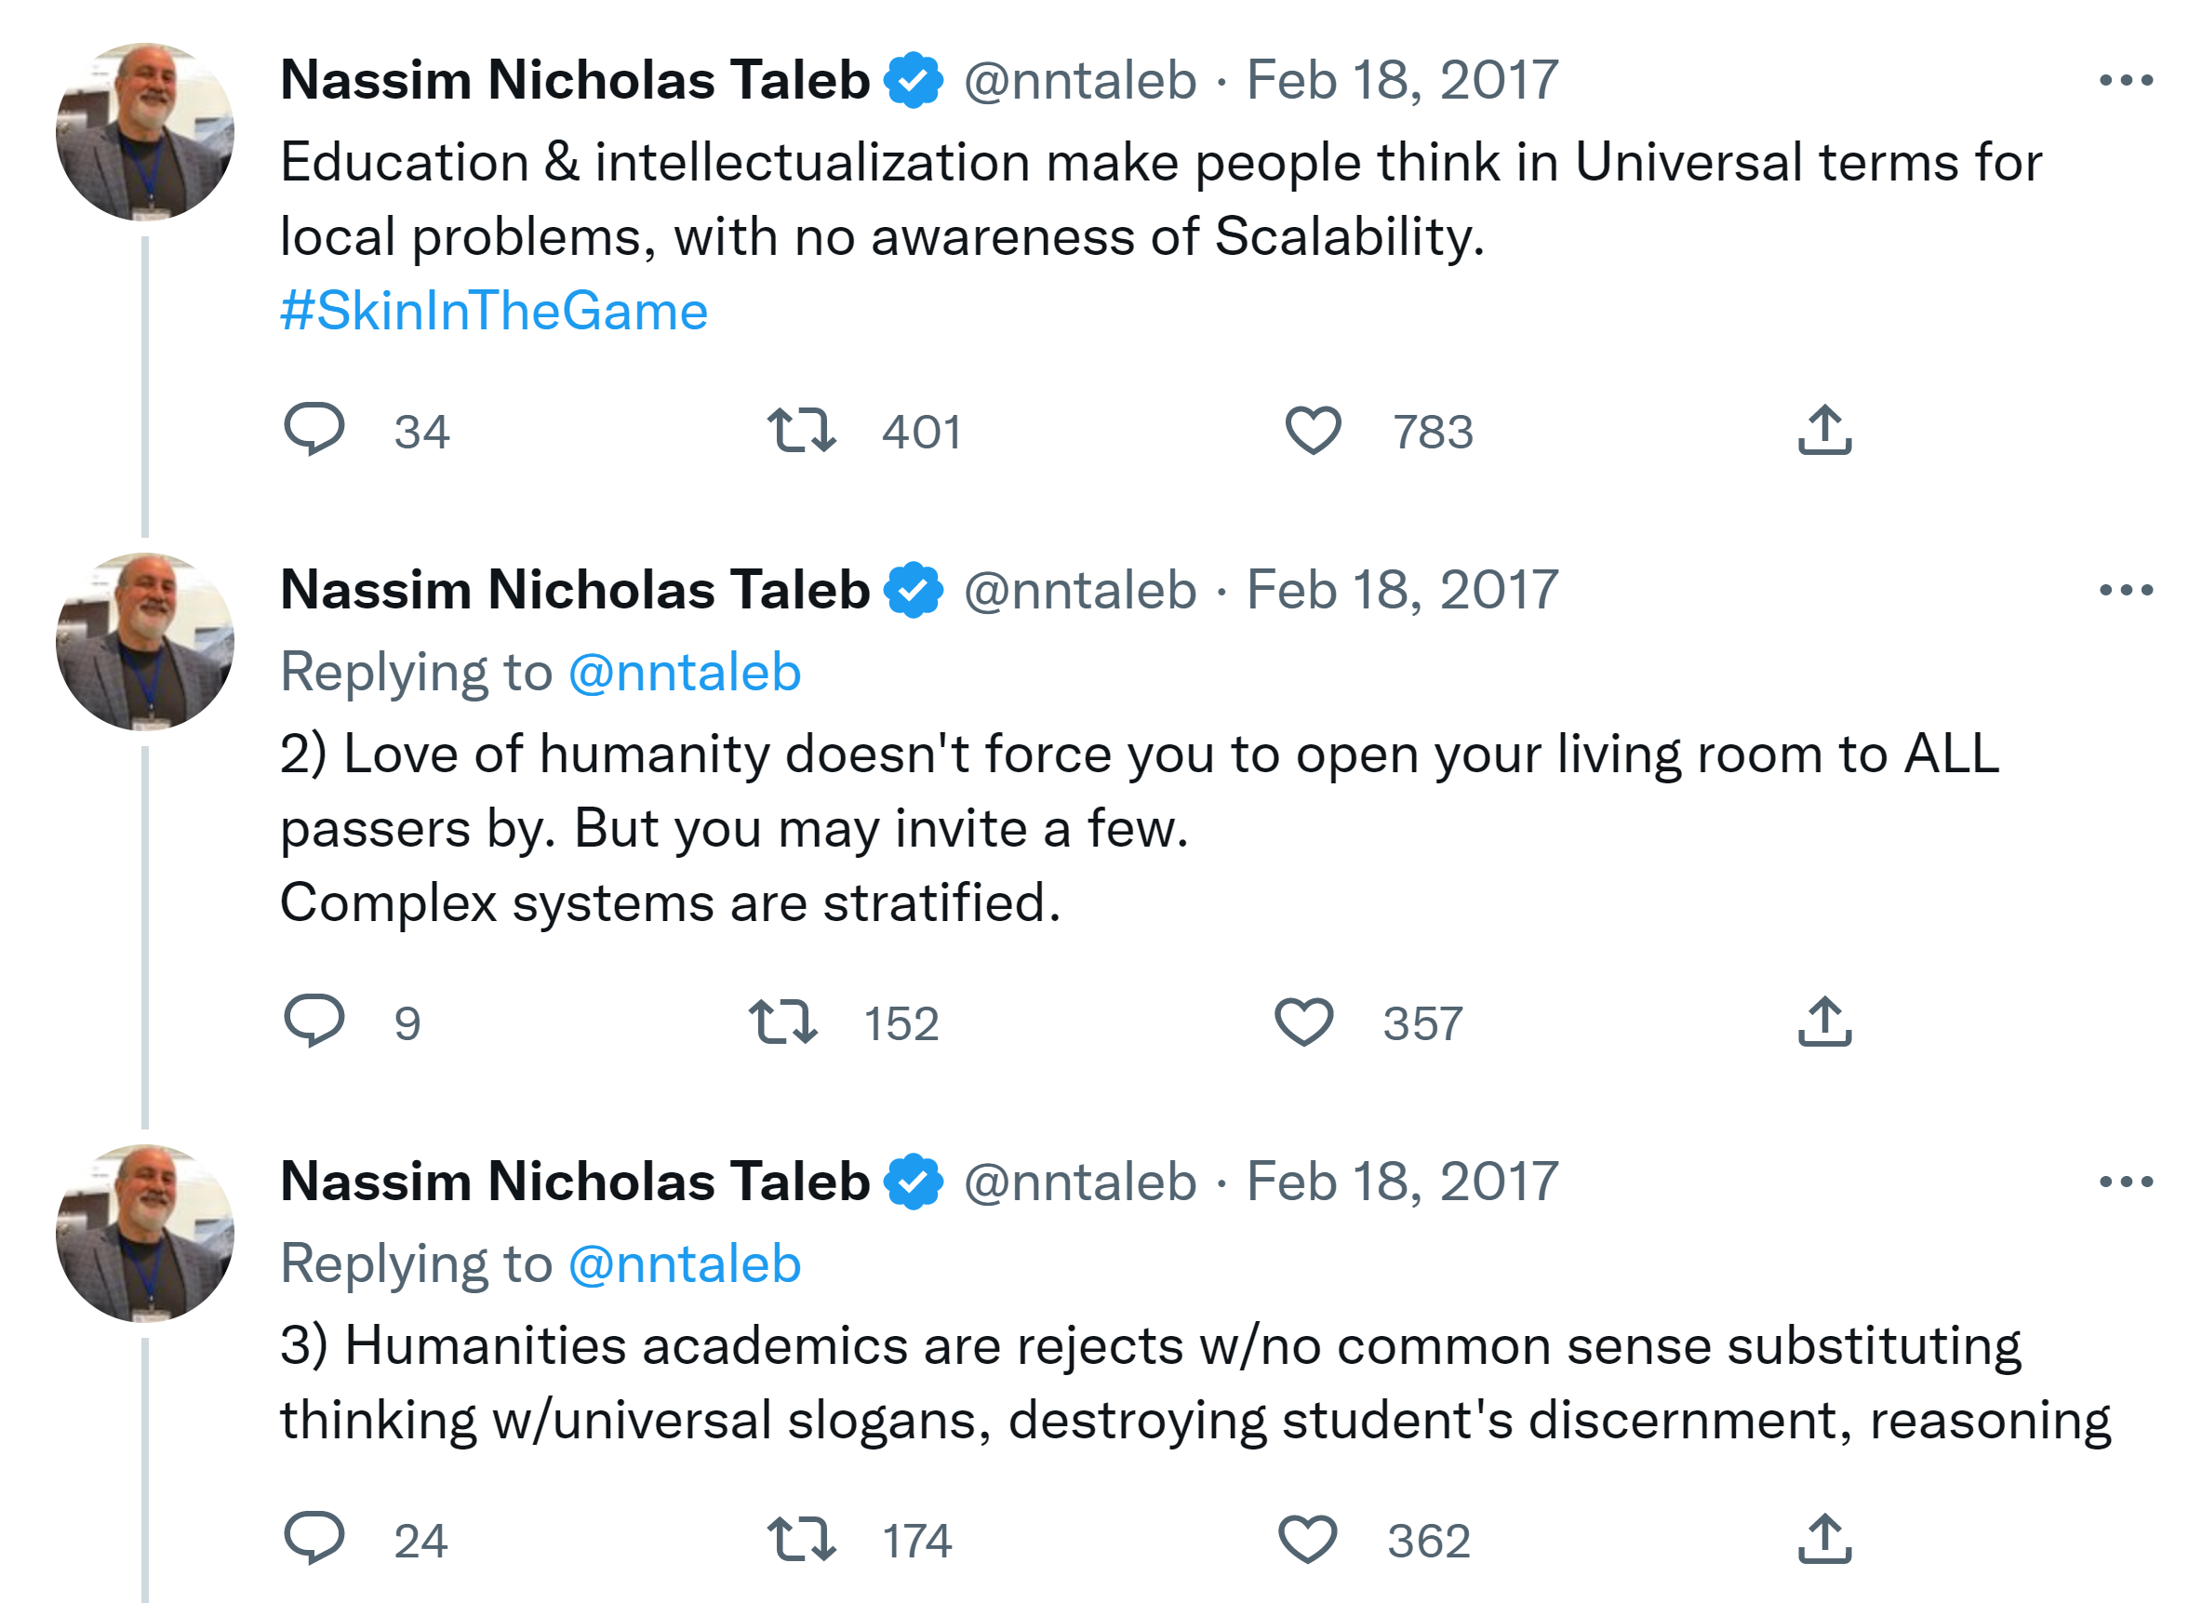The image size is (2202, 1603).
Task: Retweet the tweet with 152 retweets
Action: 782,1022
